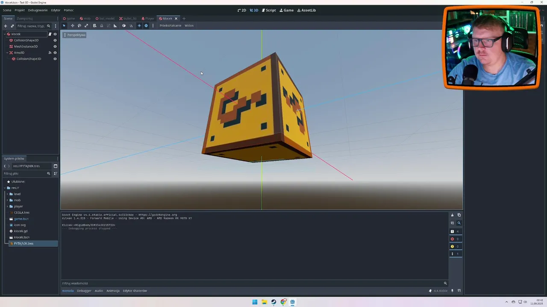Open the AssetLib workspace
This screenshot has width=547, height=307.
(x=306, y=10)
